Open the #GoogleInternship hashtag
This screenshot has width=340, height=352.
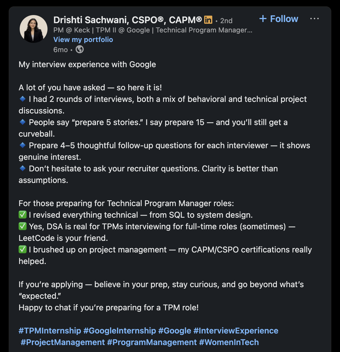pyautogui.click(x=120, y=331)
